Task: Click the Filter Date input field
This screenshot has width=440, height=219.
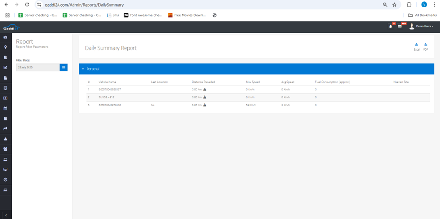Action: (x=38, y=67)
